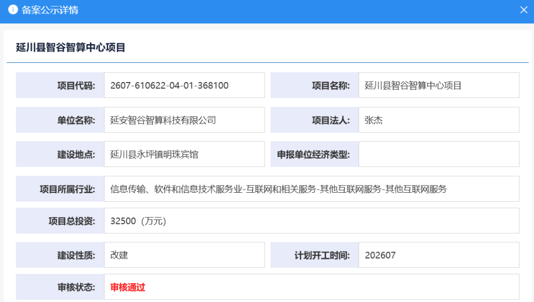Click the 计划开工时间 field showing 202607

tap(439, 255)
